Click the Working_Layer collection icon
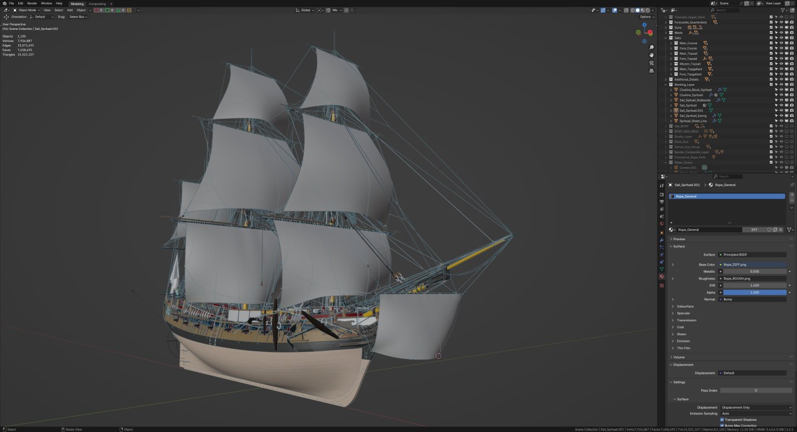The height and width of the screenshot is (432, 797). 671,85
